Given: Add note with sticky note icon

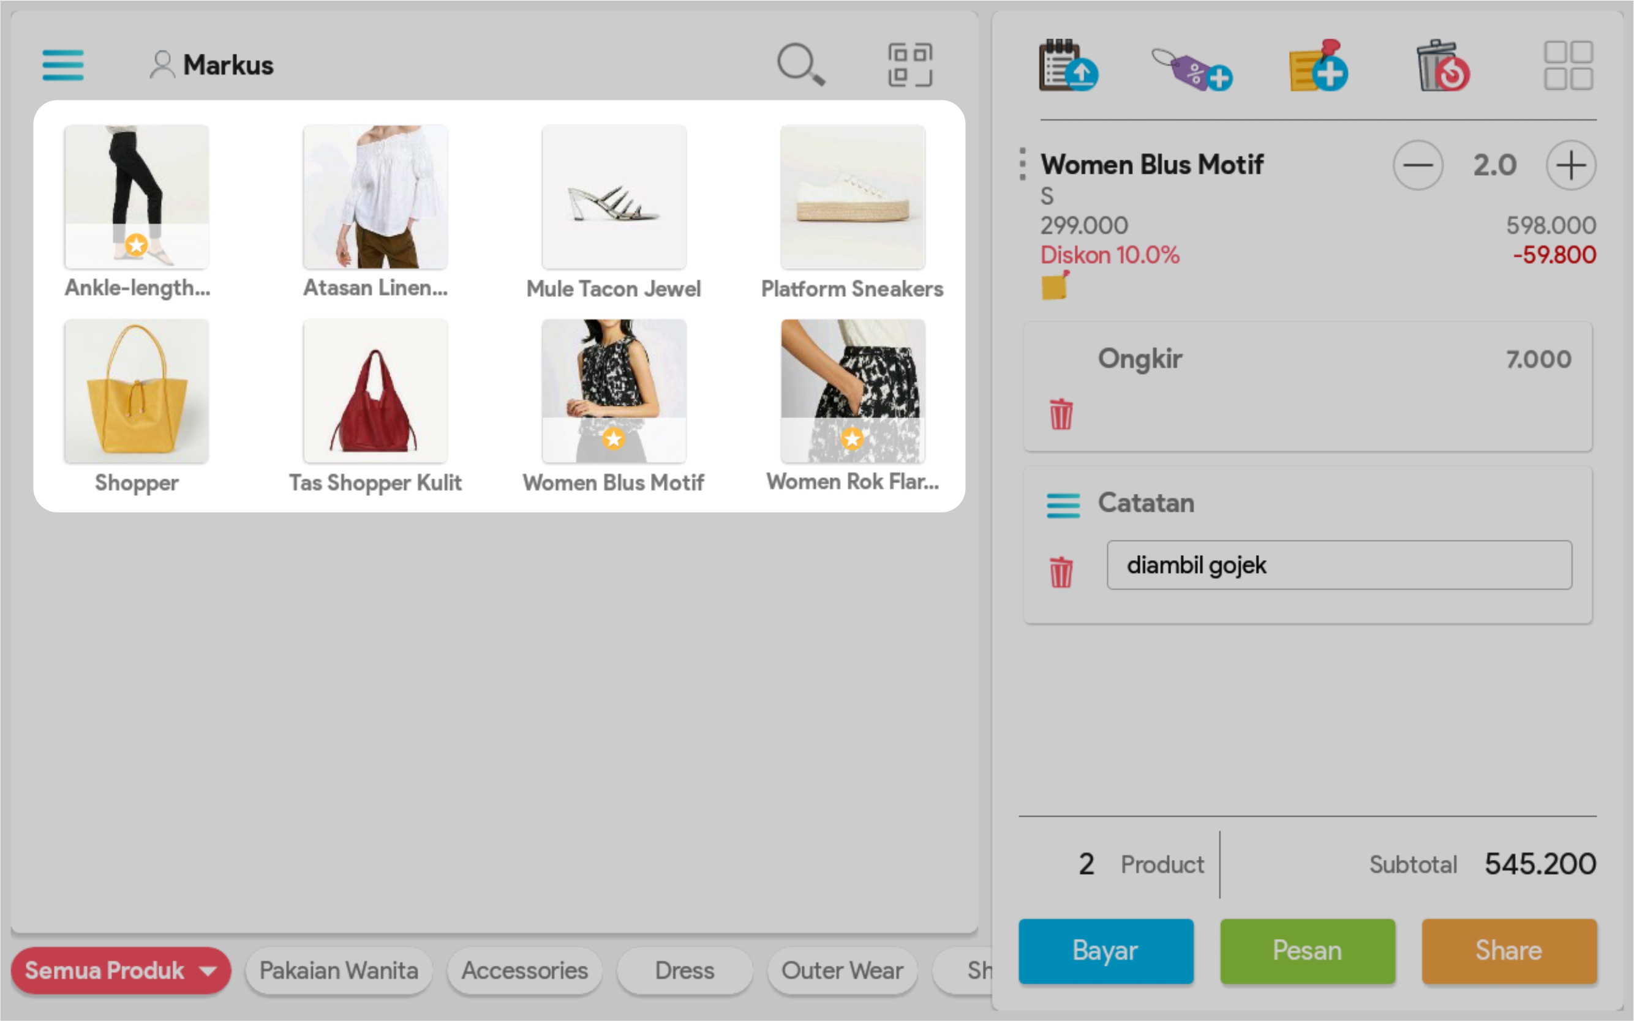Looking at the screenshot, I should point(1317,66).
